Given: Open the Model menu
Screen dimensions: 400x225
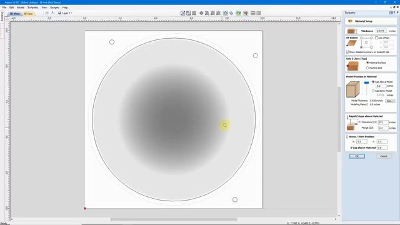Looking at the screenshot, I should (21, 7).
